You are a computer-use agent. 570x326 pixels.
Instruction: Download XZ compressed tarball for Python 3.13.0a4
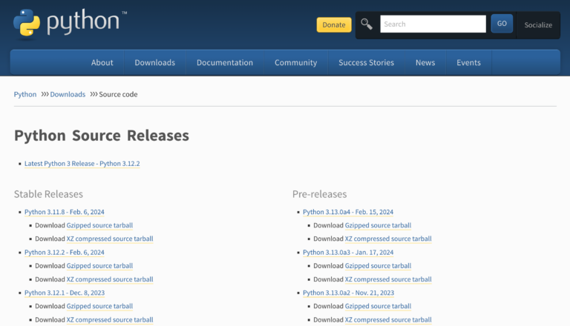point(388,239)
